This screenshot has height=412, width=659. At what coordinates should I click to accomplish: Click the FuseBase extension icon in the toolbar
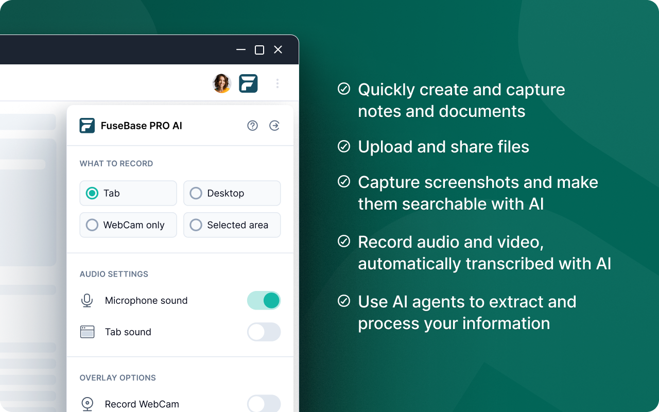(248, 83)
